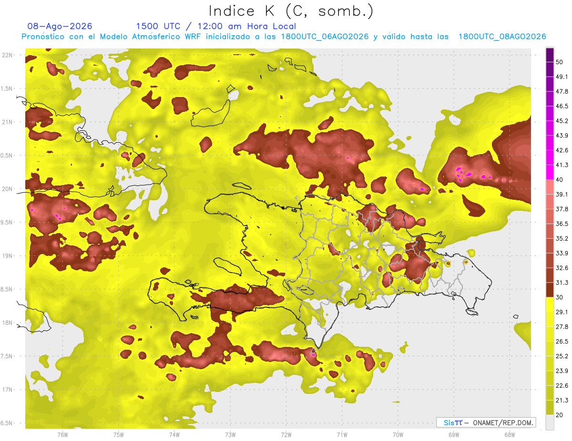This screenshot has width=572, height=441.
Task: Click the colorbar value '32.6'
Action: coord(562,268)
